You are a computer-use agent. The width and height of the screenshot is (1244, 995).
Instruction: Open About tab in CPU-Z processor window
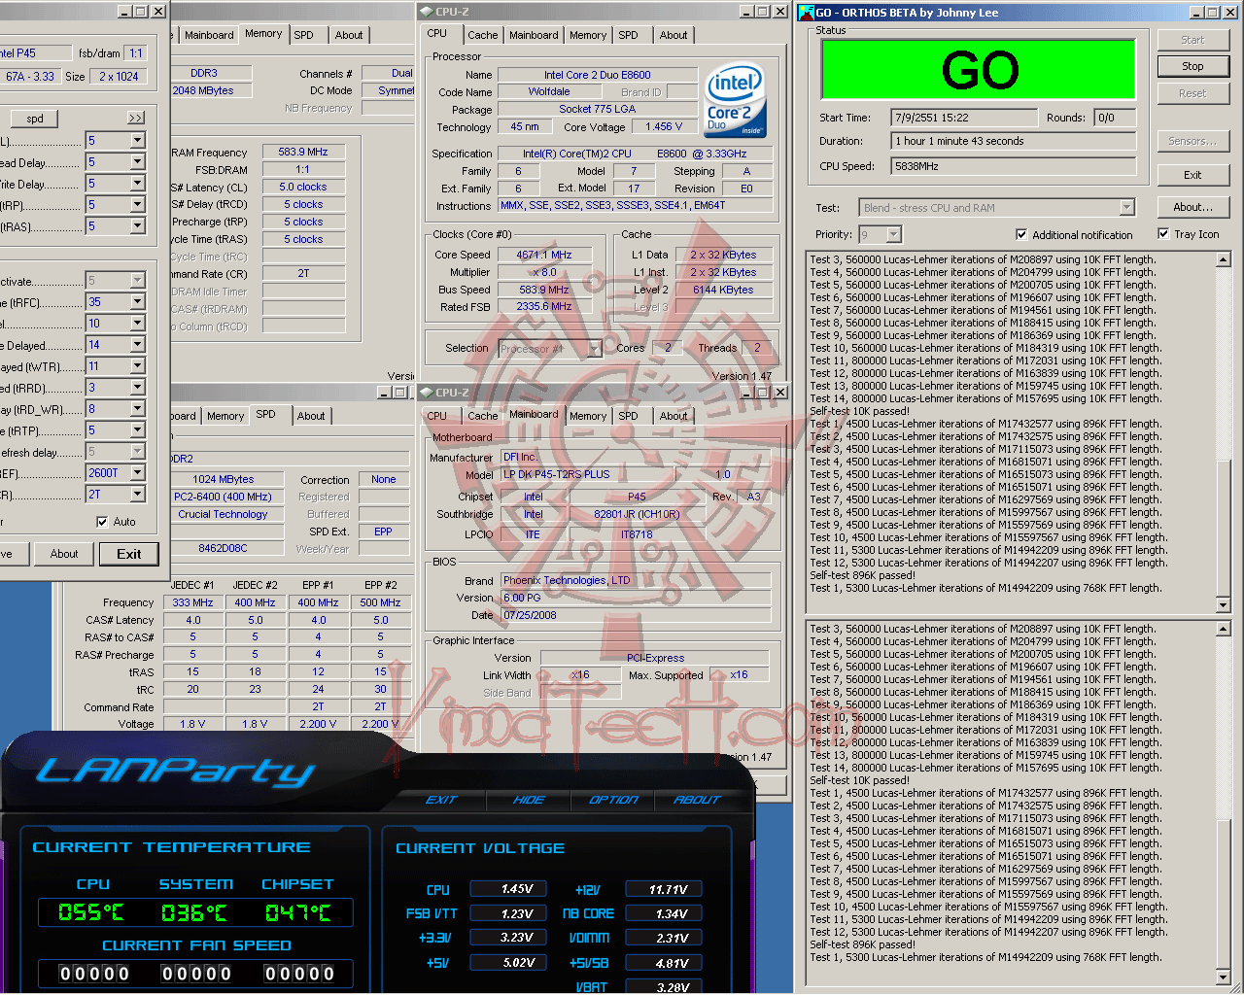[674, 35]
